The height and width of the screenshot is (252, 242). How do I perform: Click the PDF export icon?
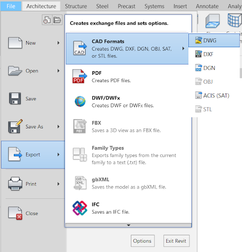tap(80, 76)
